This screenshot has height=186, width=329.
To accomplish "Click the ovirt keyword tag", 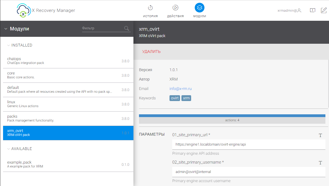I will 175,98.
